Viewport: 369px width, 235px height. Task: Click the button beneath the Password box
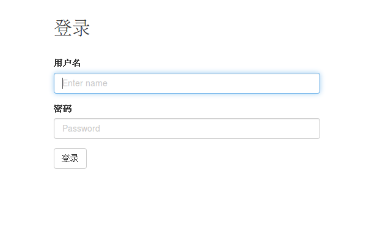click(x=70, y=159)
